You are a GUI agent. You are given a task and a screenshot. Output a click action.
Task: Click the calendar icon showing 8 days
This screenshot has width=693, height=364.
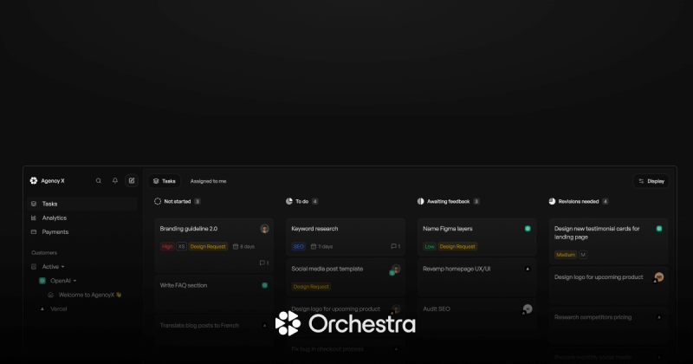click(236, 246)
